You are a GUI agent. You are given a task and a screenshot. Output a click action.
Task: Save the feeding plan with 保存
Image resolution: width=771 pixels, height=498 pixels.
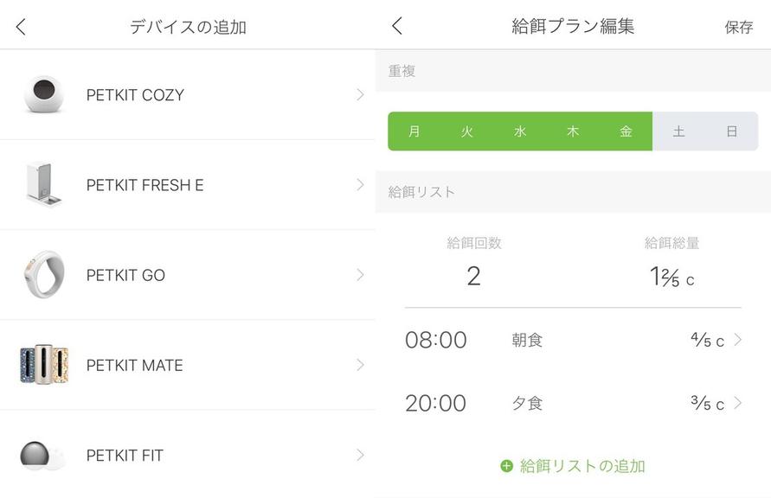(x=738, y=27)
